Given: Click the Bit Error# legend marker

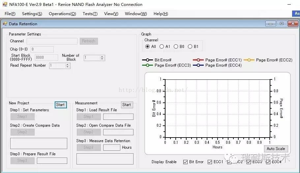Looking at the screenshot, I should (x=147, y=60).
